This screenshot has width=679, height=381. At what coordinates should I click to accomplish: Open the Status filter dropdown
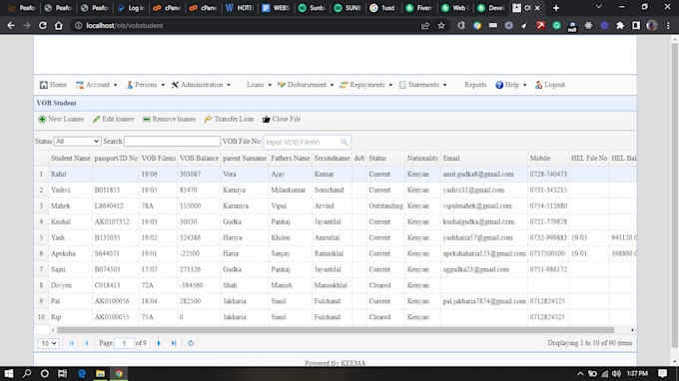point(77,141)
